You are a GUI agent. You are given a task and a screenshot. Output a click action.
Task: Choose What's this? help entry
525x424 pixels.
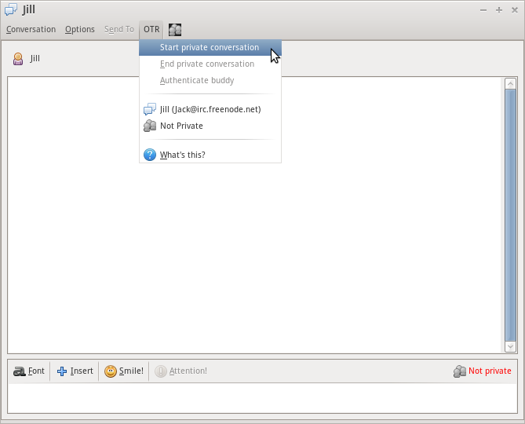[x=183, y=155]
